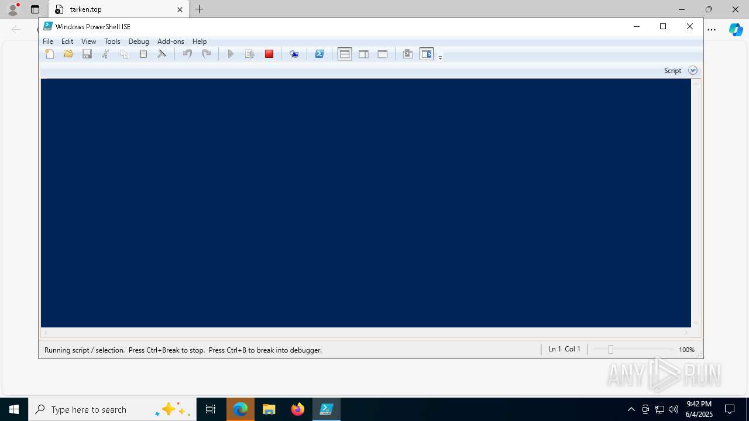This screenshot has width=749, height=421.
Task: Click the Show Command Window icon
Action: coord(408,54)
